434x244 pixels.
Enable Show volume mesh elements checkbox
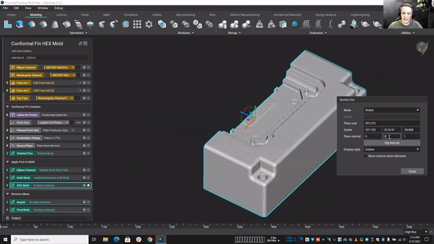[366, 156]
